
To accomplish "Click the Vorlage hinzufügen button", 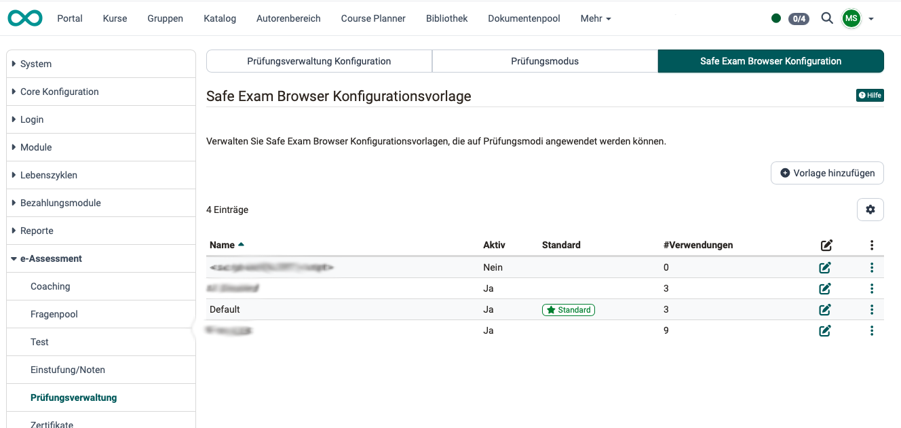I will tap(827, 173).
